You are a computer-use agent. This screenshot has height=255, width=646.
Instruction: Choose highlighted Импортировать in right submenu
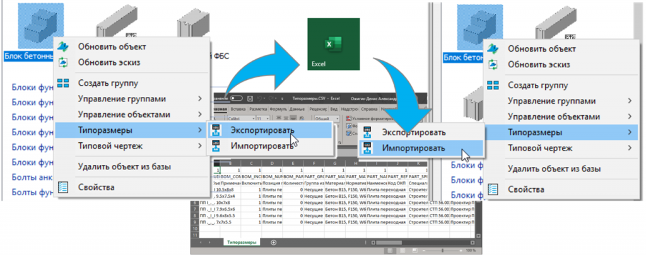pos(421,148)
